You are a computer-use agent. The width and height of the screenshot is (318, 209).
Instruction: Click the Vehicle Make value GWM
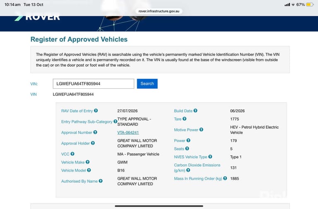(x=122, y=162)
